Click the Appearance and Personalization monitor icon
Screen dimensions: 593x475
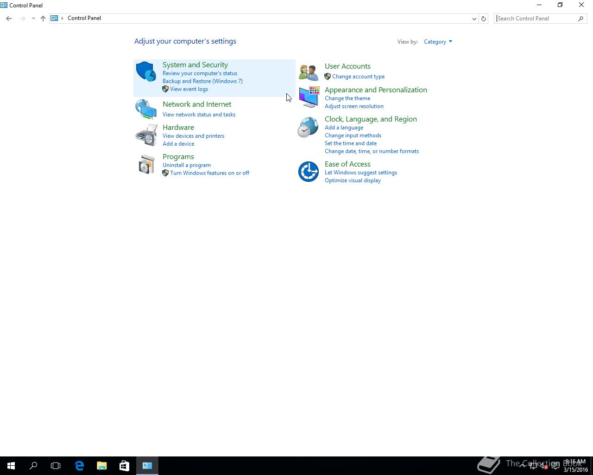point(309,97)
